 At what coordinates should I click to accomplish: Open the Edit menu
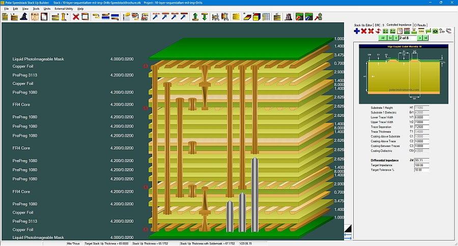(15, 9)
